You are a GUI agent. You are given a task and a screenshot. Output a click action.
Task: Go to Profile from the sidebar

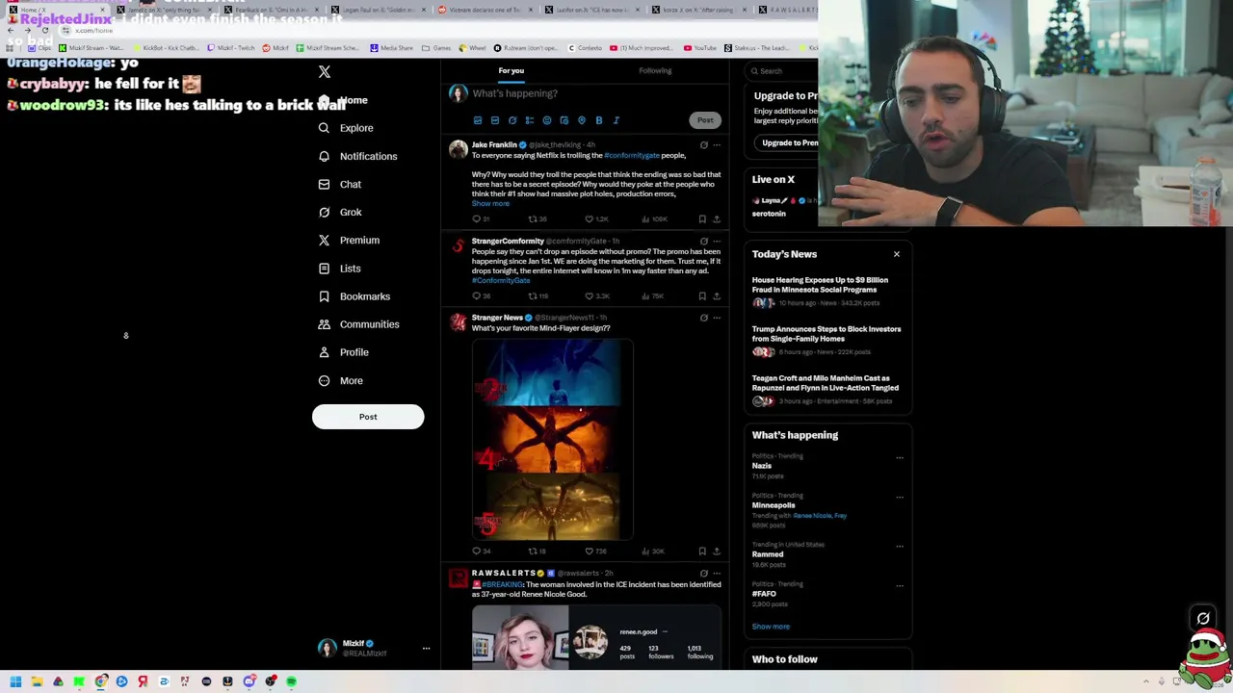coord(344,352)
